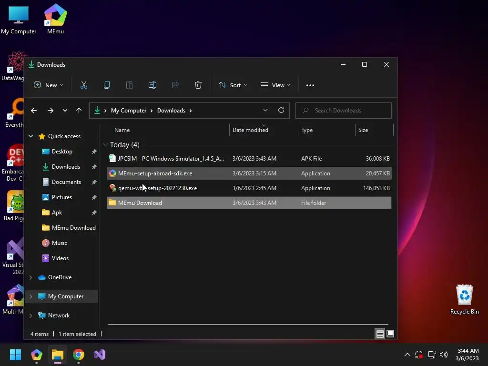Click File Explorer icon in taskbar
Image resolution: width=488 pixels, height=366 pixels.
click(x=58, y=355)
